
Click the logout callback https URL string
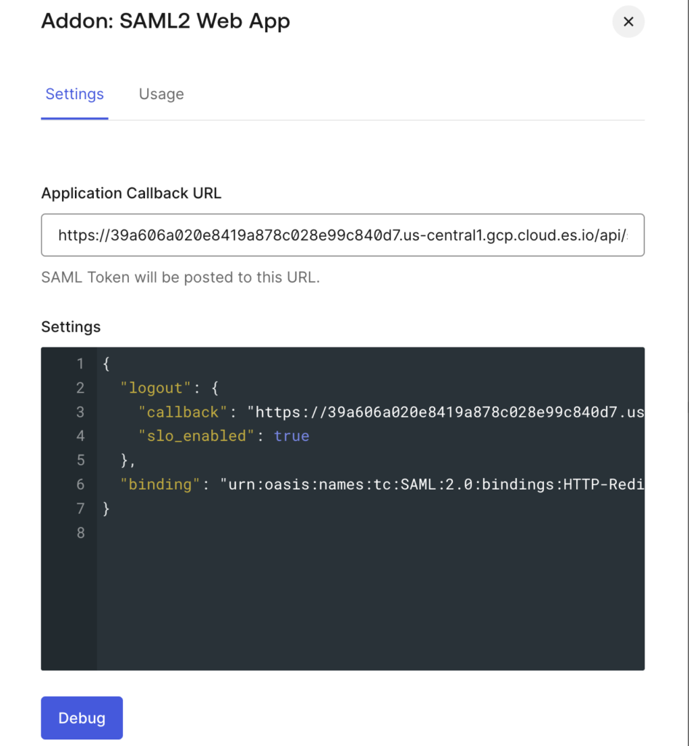click(446, 412)
